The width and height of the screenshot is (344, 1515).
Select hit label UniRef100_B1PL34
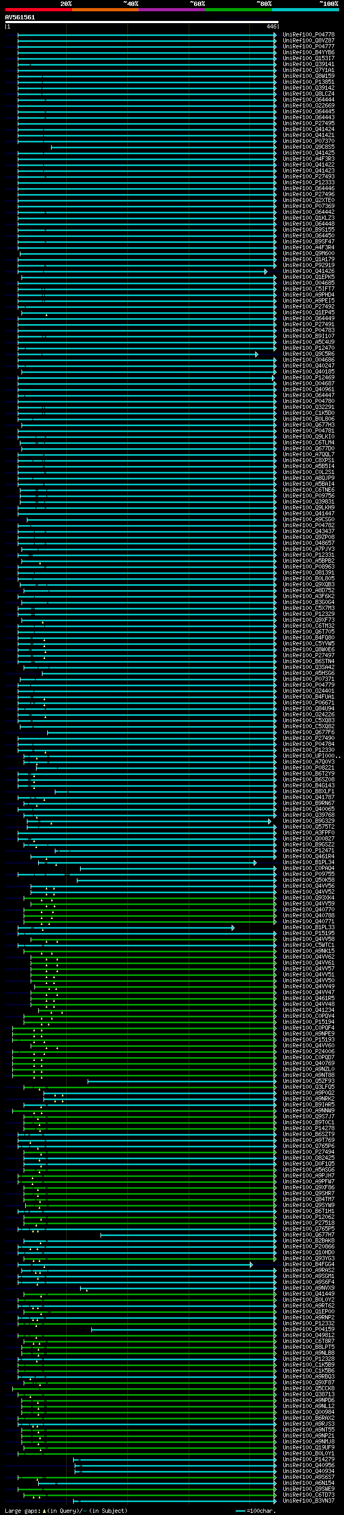(x=309, y=862)
